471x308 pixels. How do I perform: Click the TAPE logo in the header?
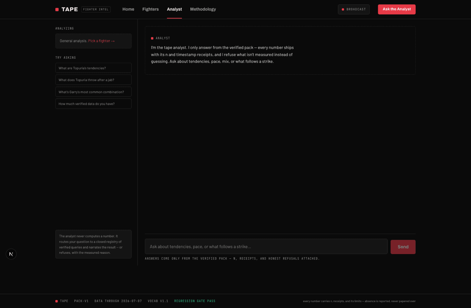tap(67, 9)
